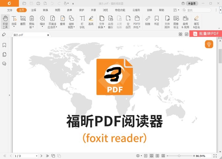
Task: Open Pages panel in left sidebar
Action: click(4, 54)
